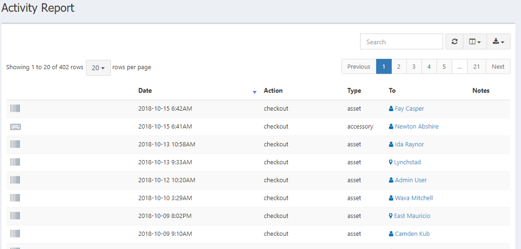Open the columns visibility dropdown
The width and height of the screenshot is (521, 249).
point(475,42)
